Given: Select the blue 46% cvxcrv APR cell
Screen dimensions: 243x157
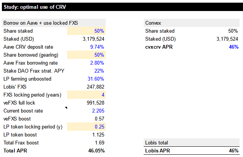Looking at the screenshot, I should [x=234, y=47].
